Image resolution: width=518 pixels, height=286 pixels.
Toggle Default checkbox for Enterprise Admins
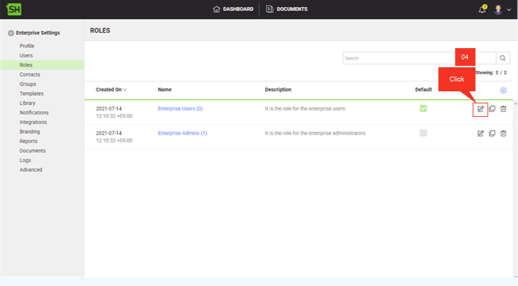click(423, 133)
